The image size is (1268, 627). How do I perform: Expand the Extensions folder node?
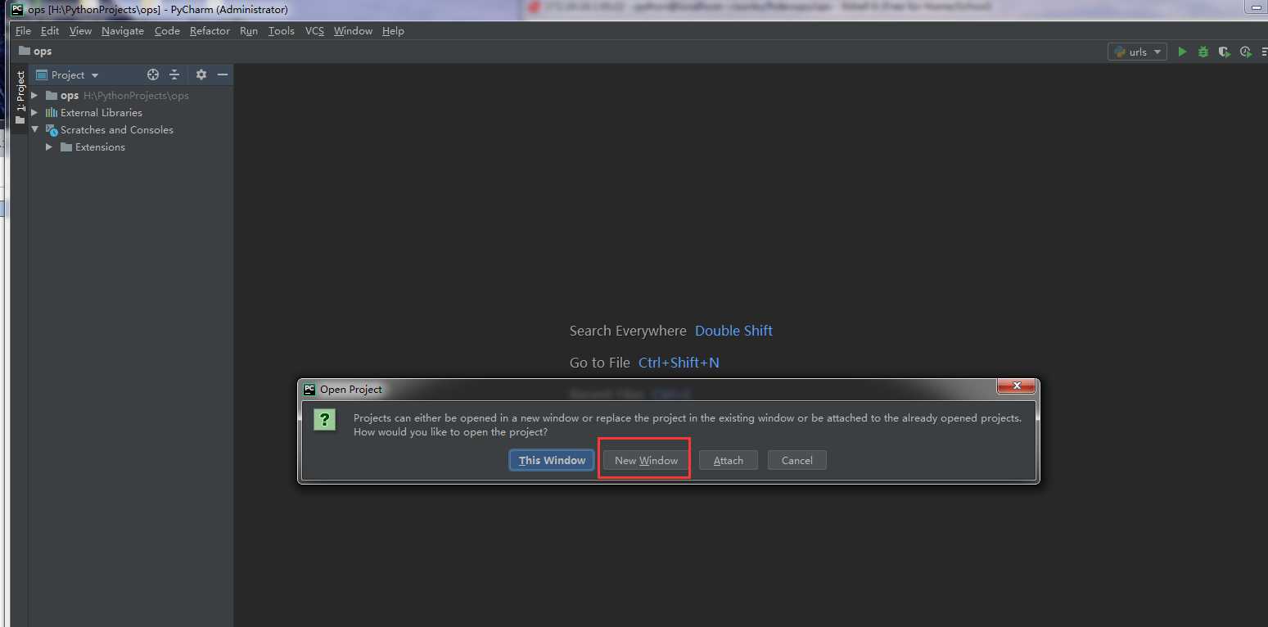(x=49, y=147)
